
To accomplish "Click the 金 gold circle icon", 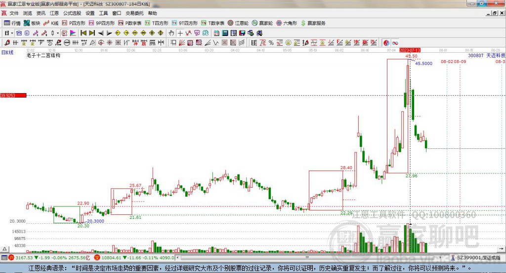I will tap(288, 42).
